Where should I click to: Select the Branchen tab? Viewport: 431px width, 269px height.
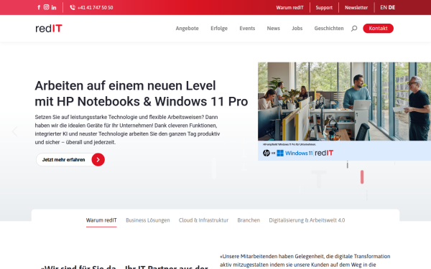[x=249, y=220]
